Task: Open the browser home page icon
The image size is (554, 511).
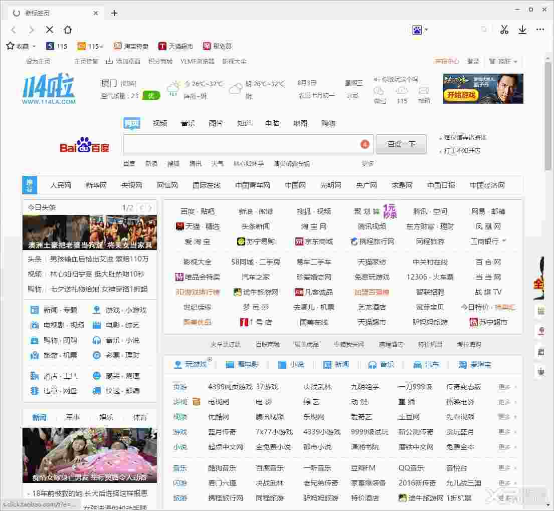Action: click(x=68, y=30)
